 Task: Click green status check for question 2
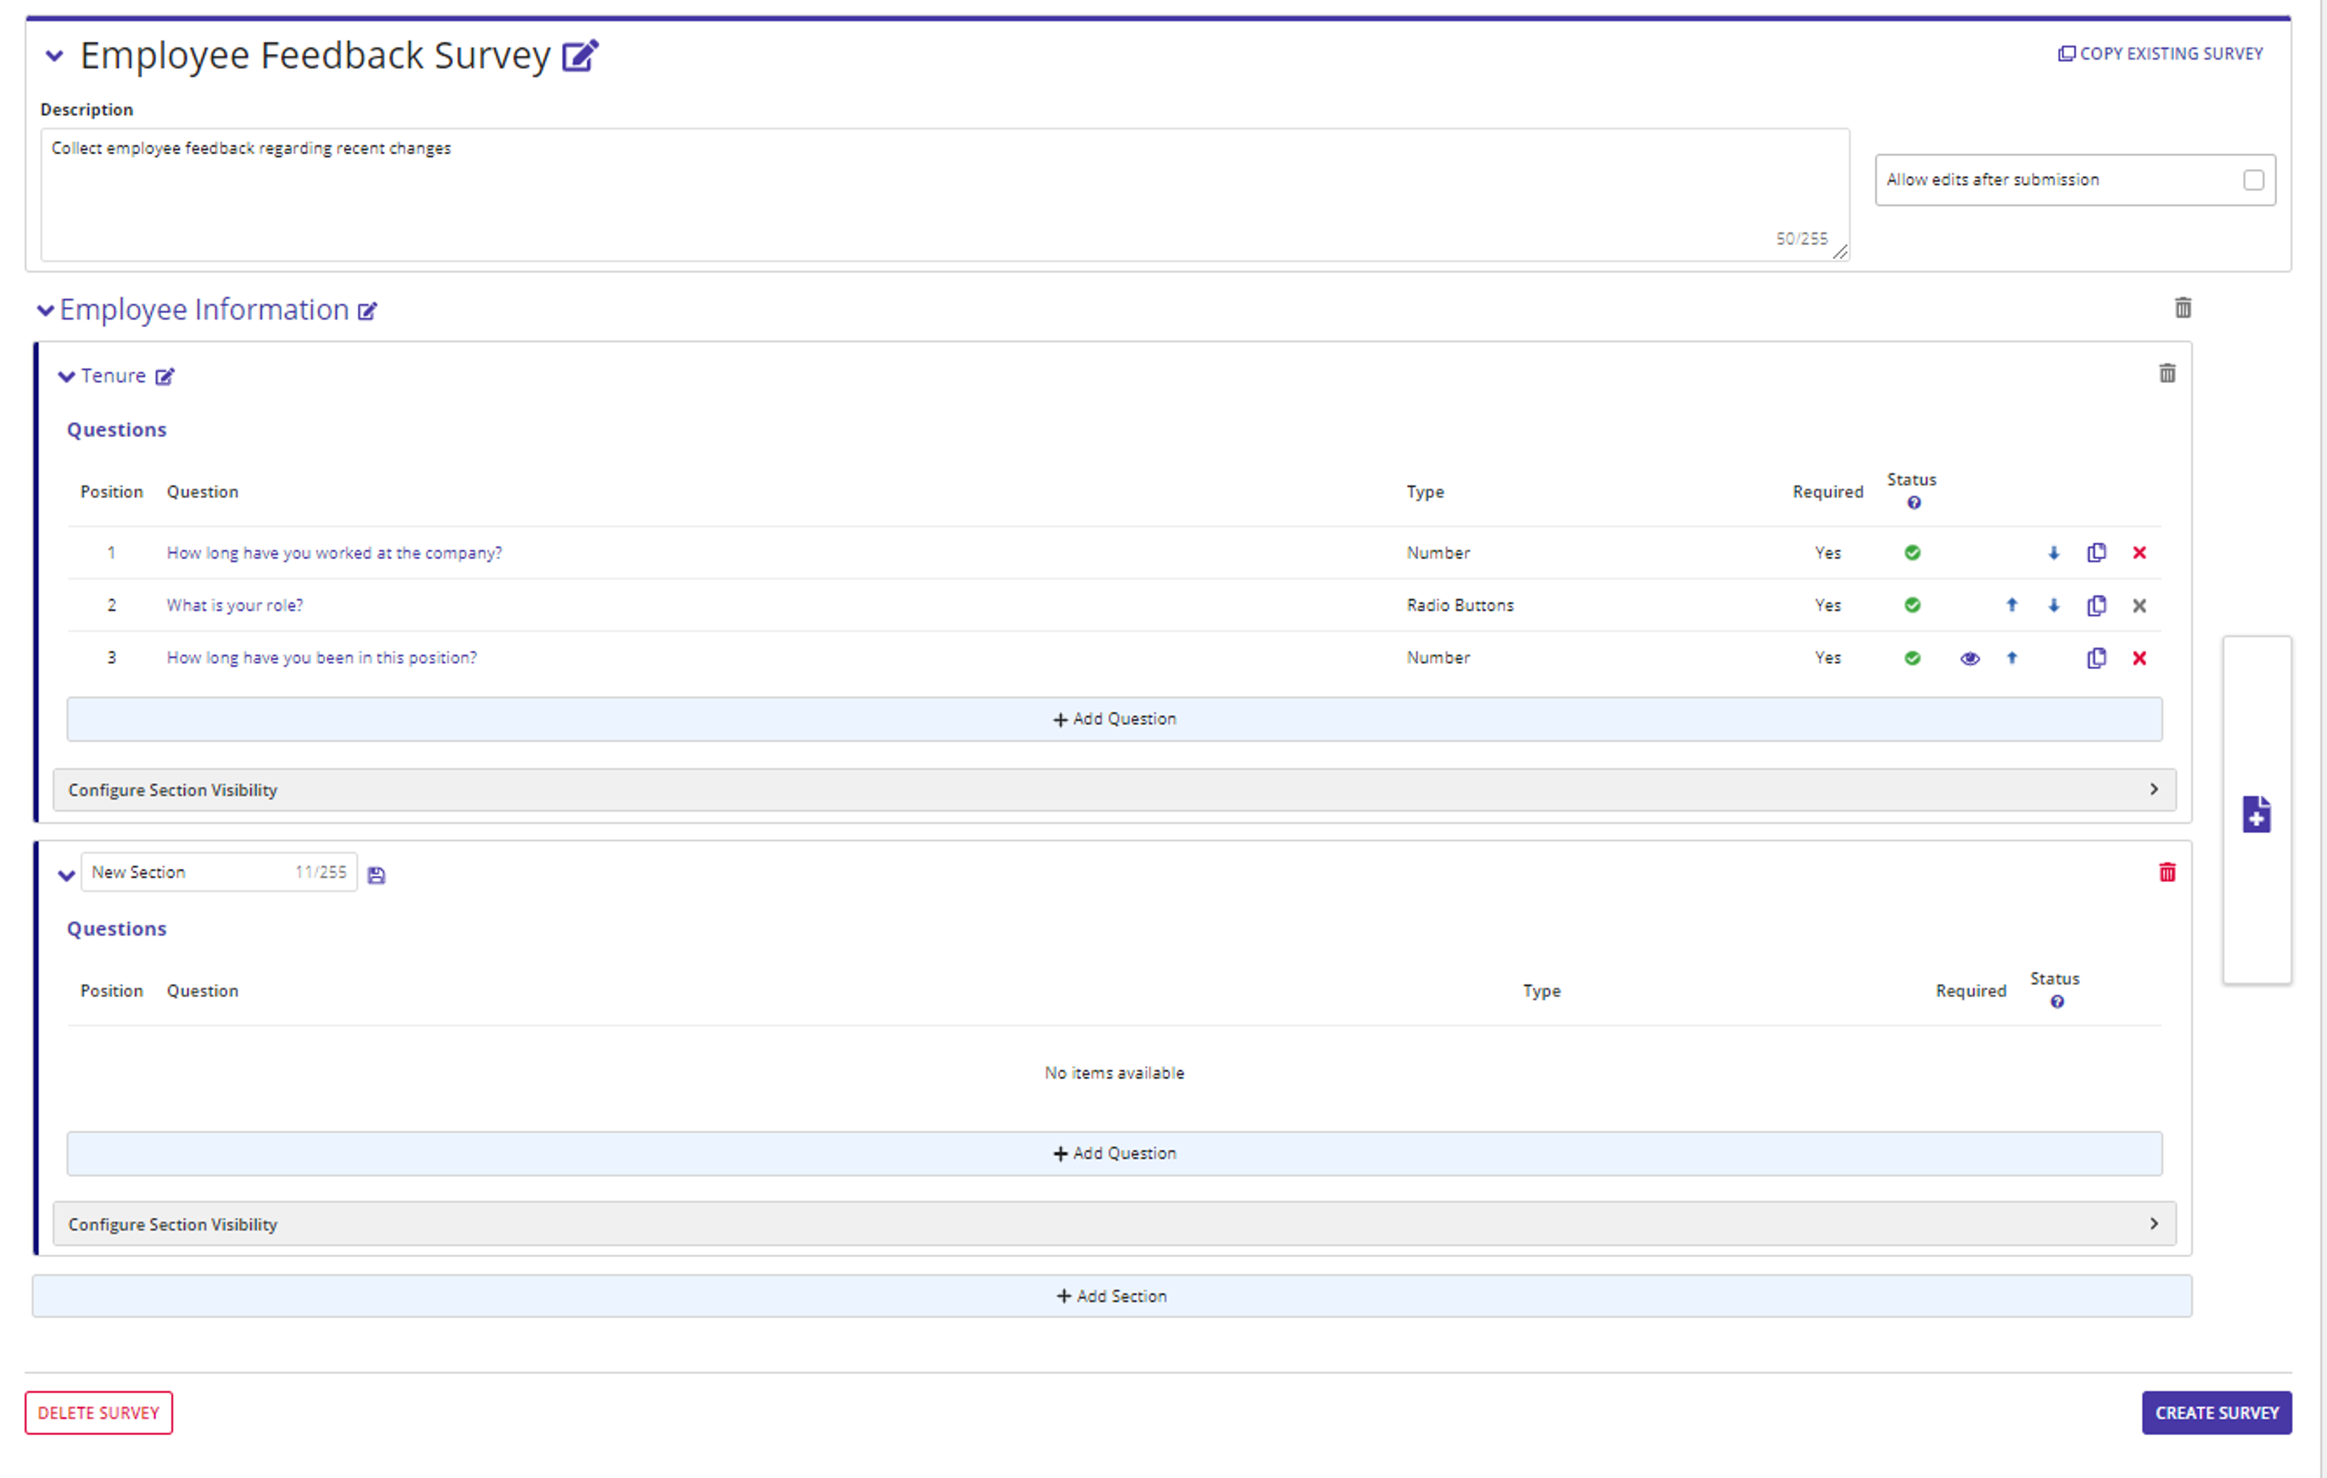point(1913,606)
